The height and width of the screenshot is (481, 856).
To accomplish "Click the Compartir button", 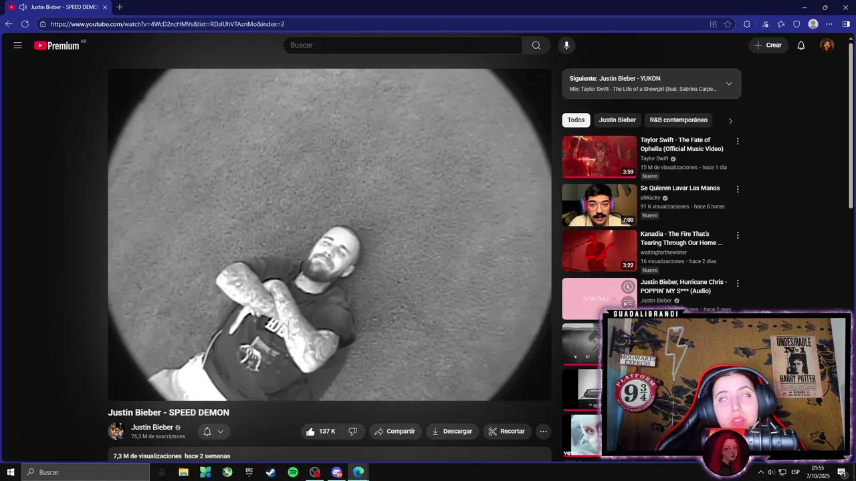I will pos(395,432).
